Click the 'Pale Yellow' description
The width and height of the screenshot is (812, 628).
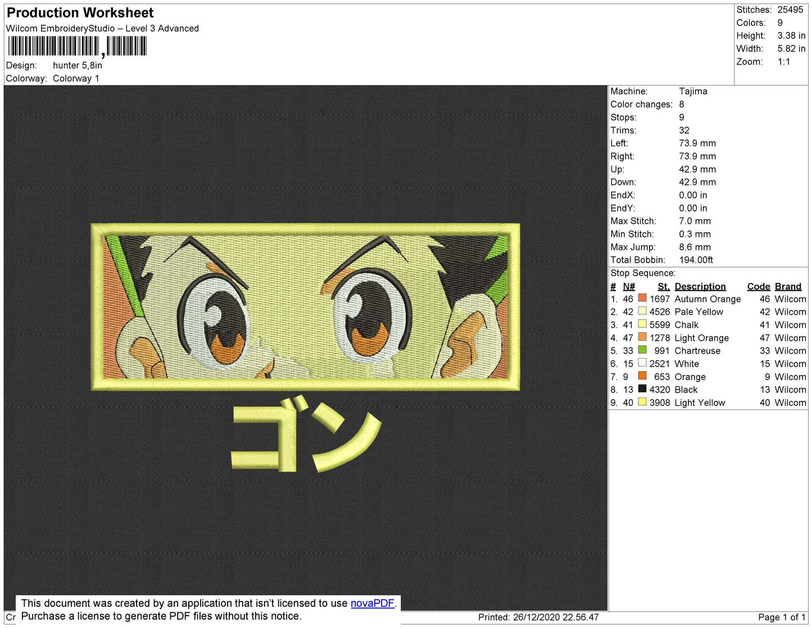tap(698, 311)
